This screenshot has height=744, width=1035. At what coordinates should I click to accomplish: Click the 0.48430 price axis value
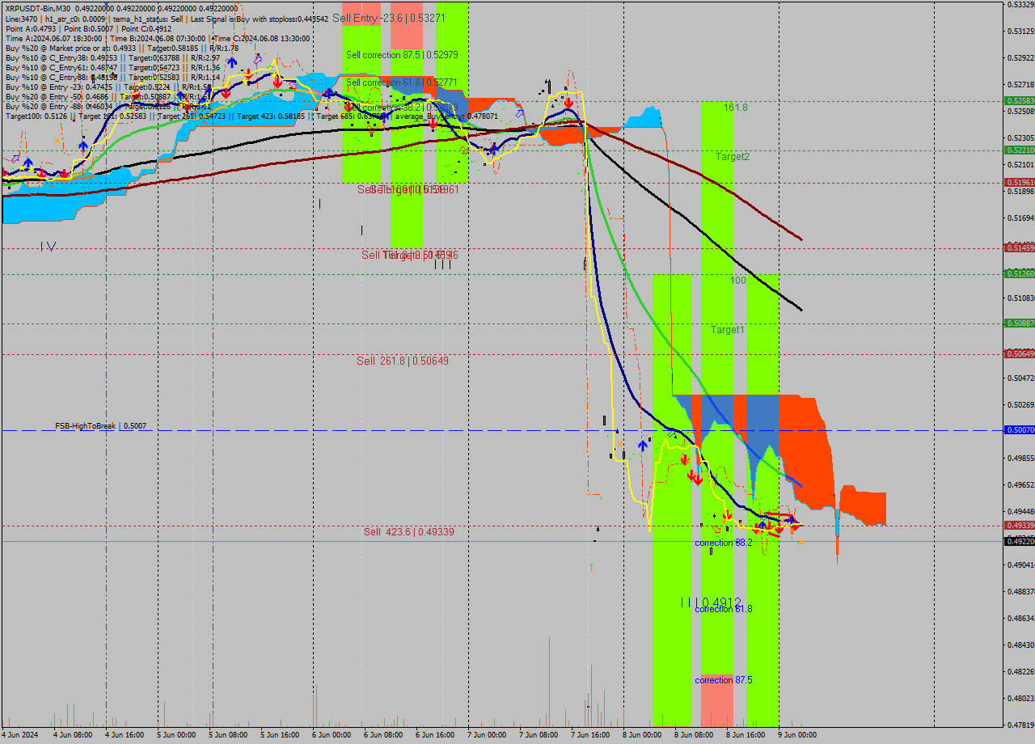pos(1021,645)
